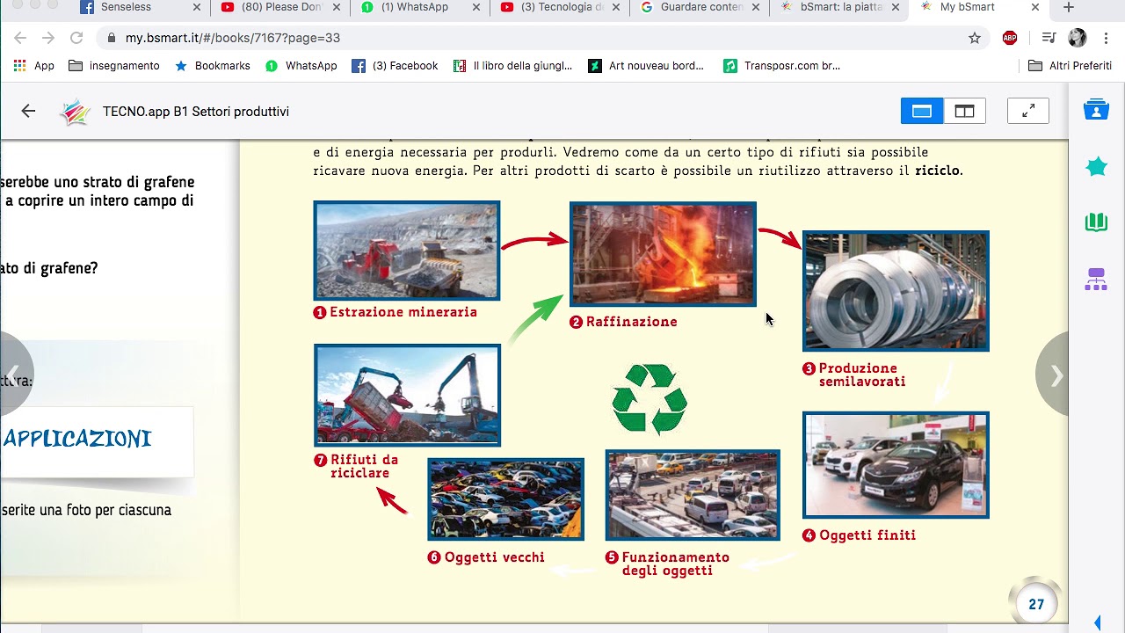Go back with the browser back arrow
The height and width of the screenshot is (633, 1125).
[20, 38]
